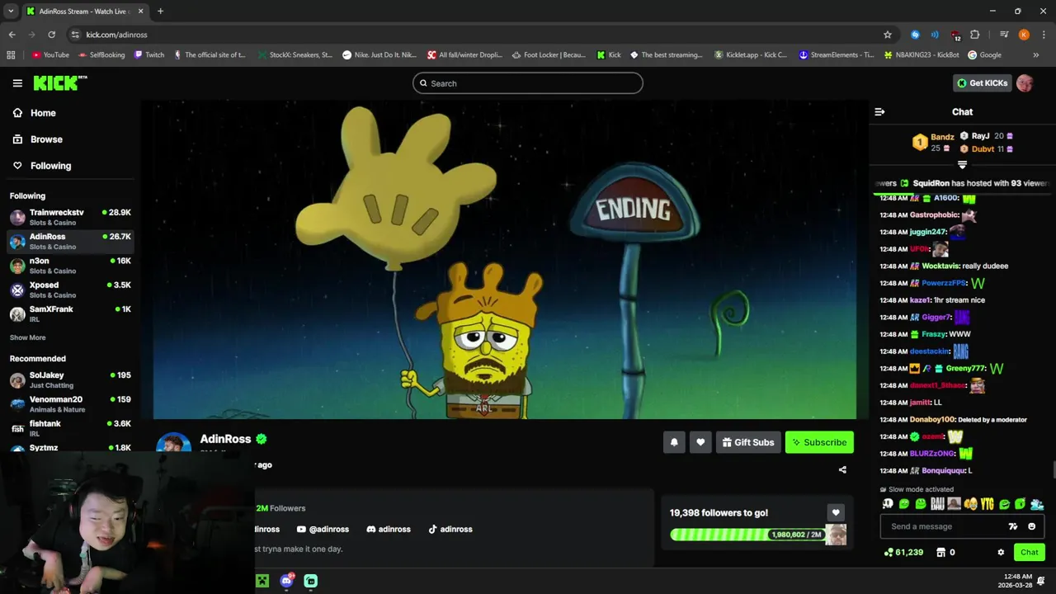Open browser Extensions puzzle icon
Viewport: 1056px width, 594px height.
click(x=975, y=35)
